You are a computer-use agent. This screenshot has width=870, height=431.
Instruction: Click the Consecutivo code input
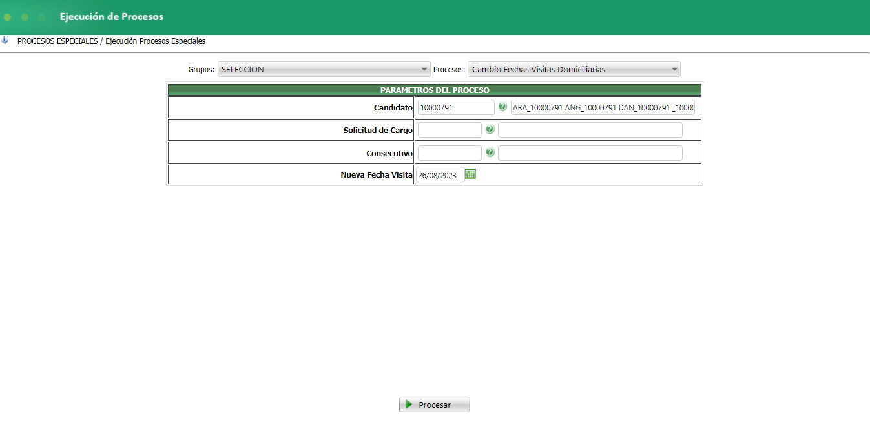pos(450,153)
